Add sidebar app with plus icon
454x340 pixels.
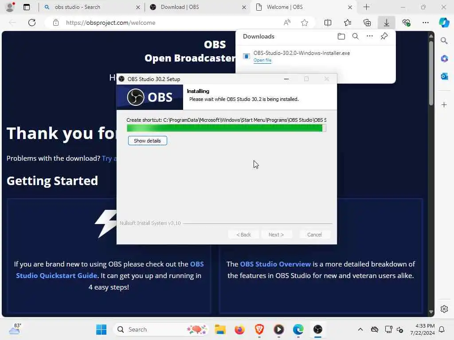pos(444,104)
